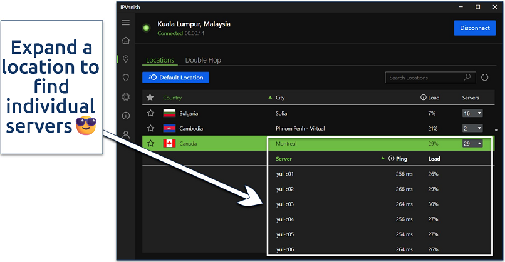The image size is (505, 262).
Task: Switch to the Double Hop tab
Action: [x=203, y=60]
